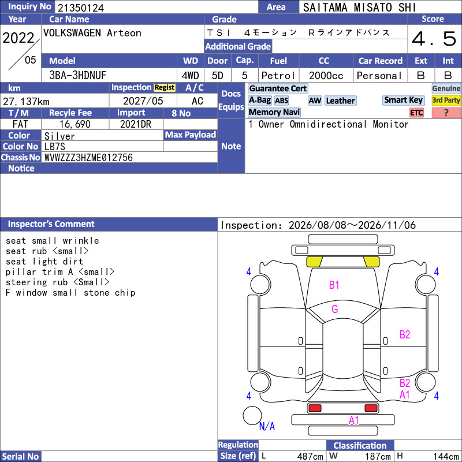Click the red left tail light
The width and height of the screenshot is (462, 462).
315,408
